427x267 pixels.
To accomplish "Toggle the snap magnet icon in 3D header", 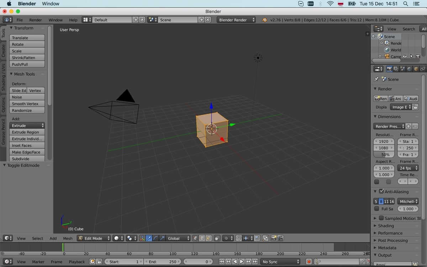I will point(239,238).
